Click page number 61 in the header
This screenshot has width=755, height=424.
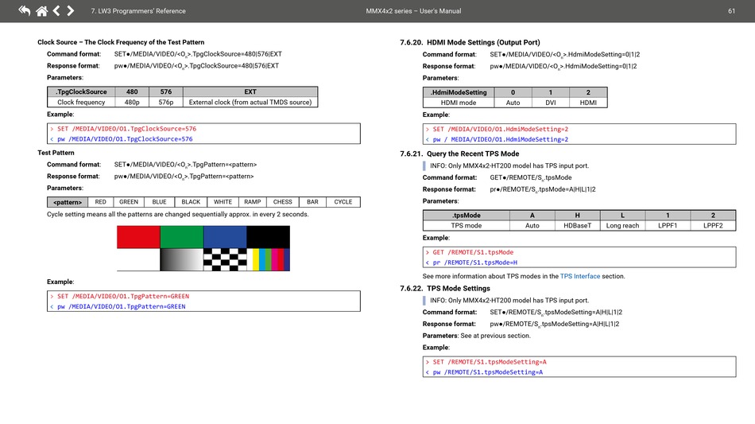[x=730, y=11]
